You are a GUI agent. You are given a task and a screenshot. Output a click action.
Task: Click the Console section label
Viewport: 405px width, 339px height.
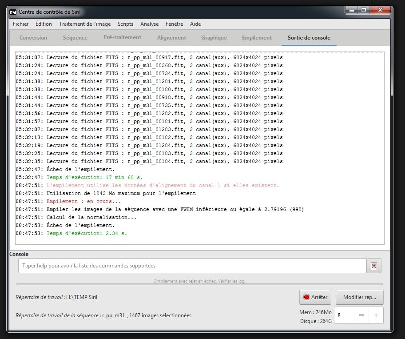click(19, 254)
